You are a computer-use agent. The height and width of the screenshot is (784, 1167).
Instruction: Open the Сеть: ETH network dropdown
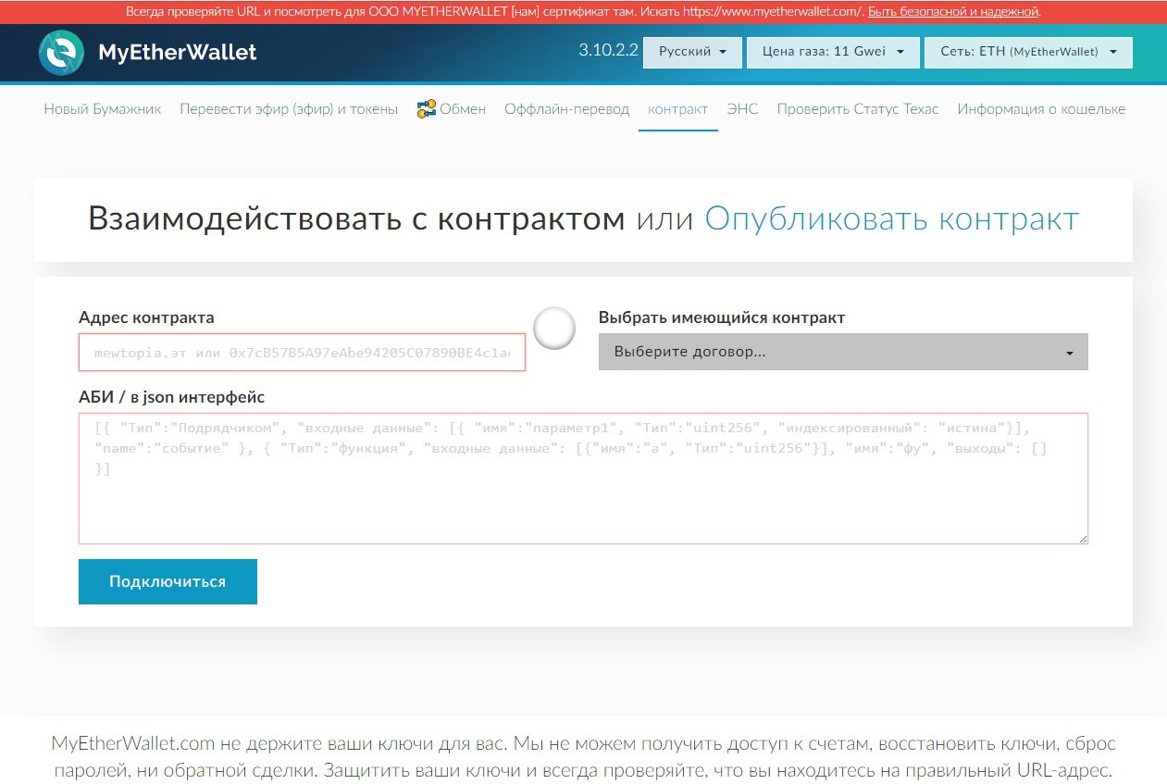[1028, 52]
